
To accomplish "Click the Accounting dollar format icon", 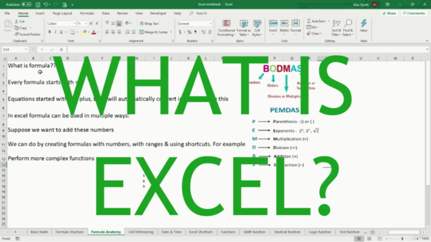I will (x=180, y=32).
